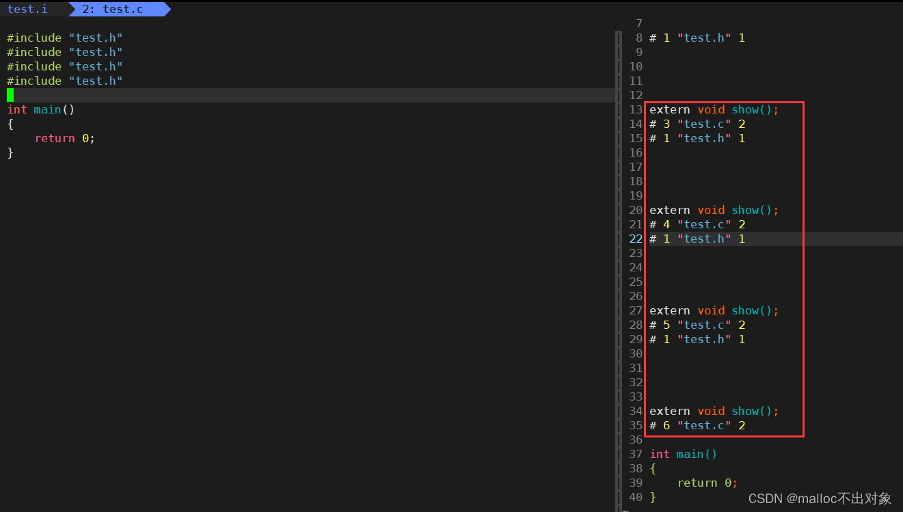This screenshot has height=512, width=903.
Task: Click line number 36 in the gutter
Action: (636, 440)
